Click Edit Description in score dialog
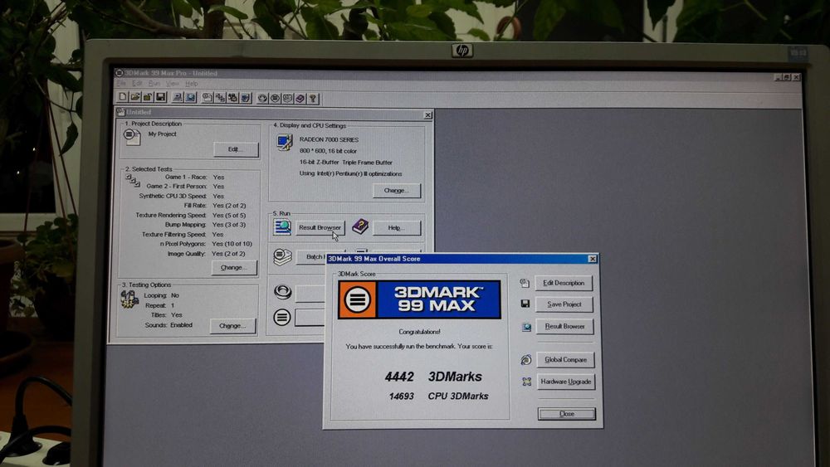The height and width of the screenshot is (467, 830). pos(564,283)
